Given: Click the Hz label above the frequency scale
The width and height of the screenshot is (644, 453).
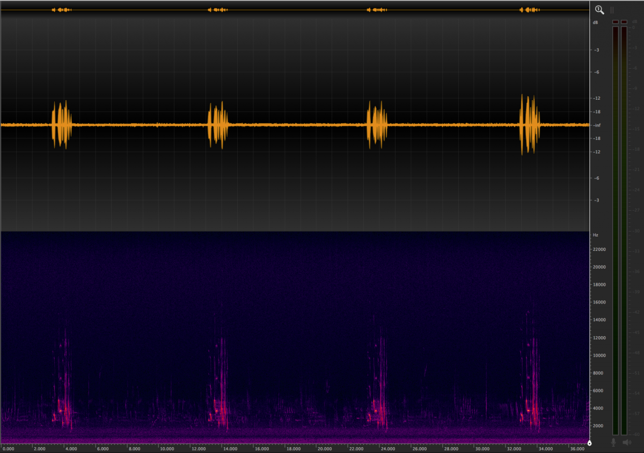Looking at the screenshot, I should pos(595,235).
